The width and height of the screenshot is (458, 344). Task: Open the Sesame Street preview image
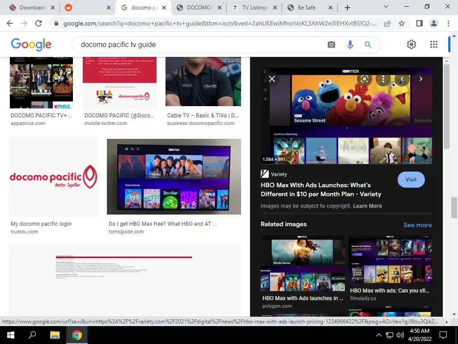click(347, 116)
